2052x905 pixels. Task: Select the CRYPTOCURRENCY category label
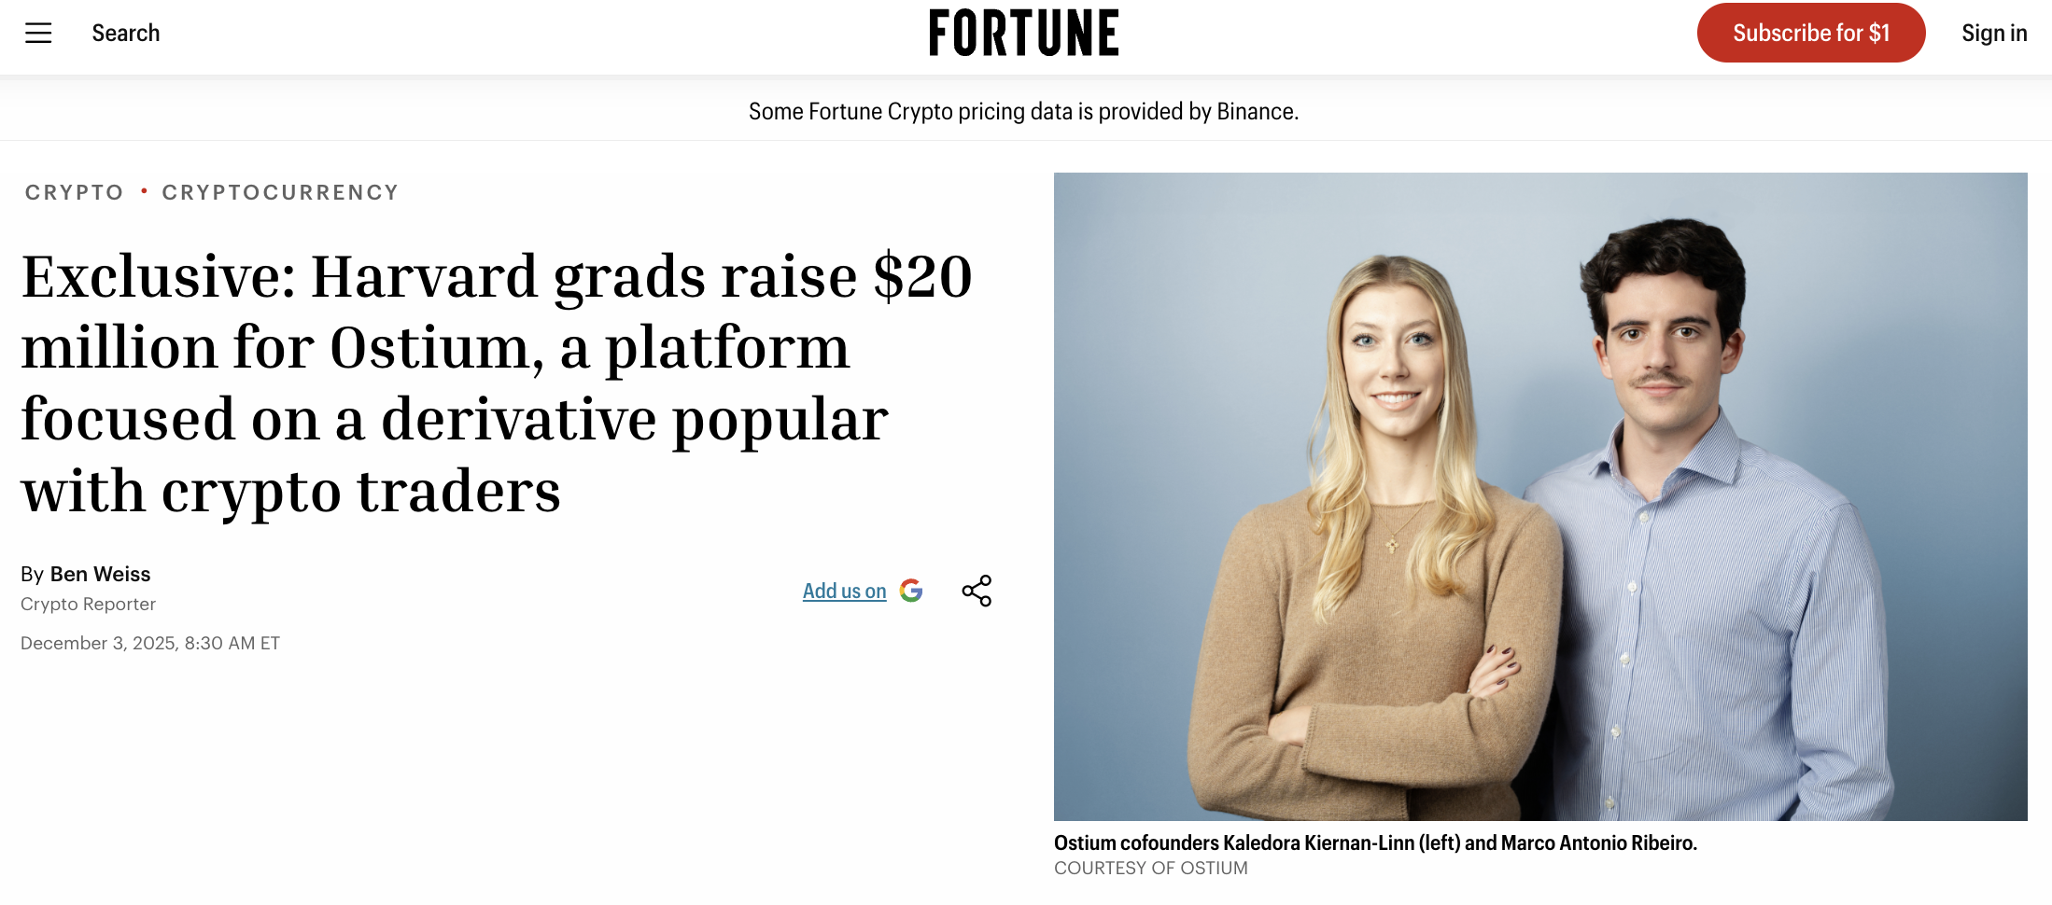pos(280,192)
